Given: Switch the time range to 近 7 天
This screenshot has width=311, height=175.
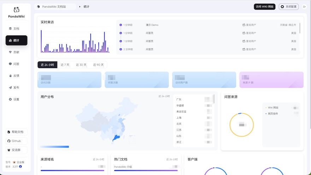Looking at the screenshot, I should click(65, 65).
